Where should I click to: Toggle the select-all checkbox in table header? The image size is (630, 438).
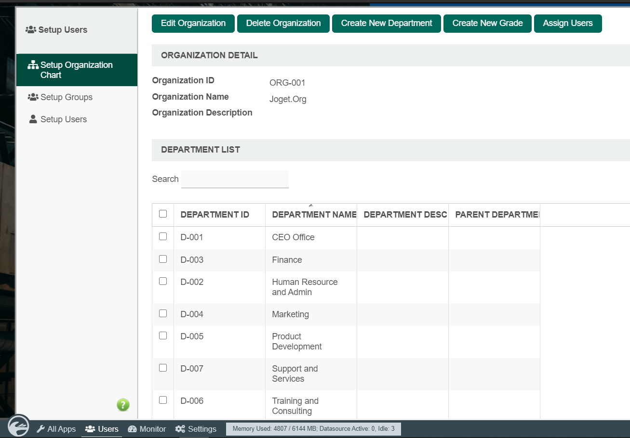[163, 214]
